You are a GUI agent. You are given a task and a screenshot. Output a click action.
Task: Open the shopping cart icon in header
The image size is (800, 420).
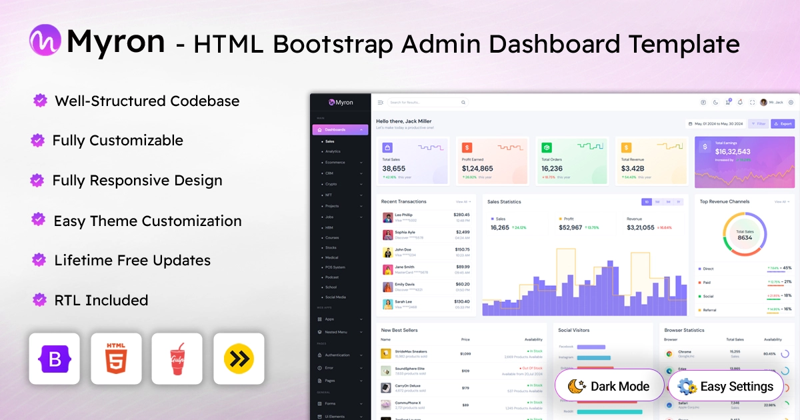728,102
